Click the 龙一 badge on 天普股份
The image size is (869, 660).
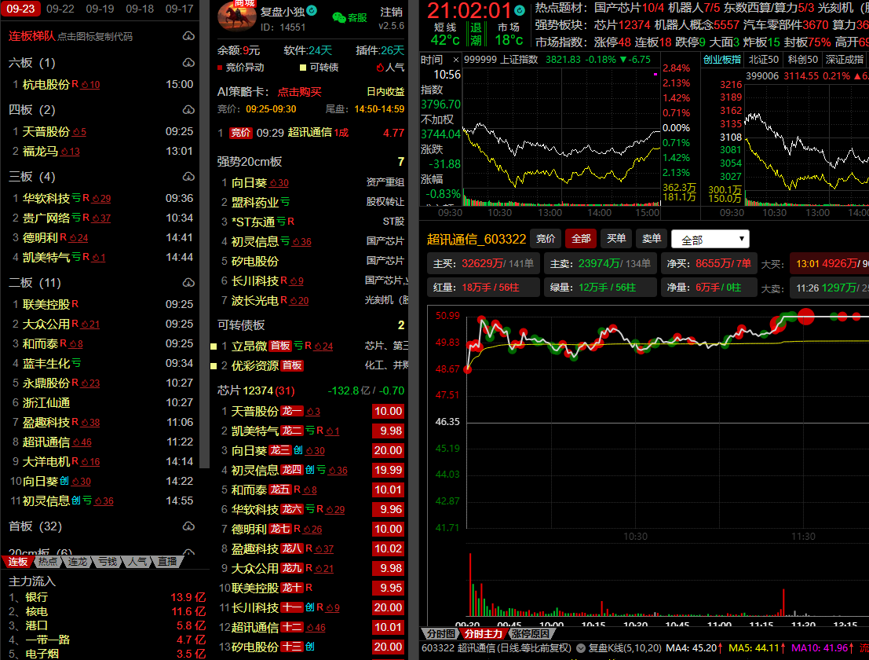(x=292, y=411)
